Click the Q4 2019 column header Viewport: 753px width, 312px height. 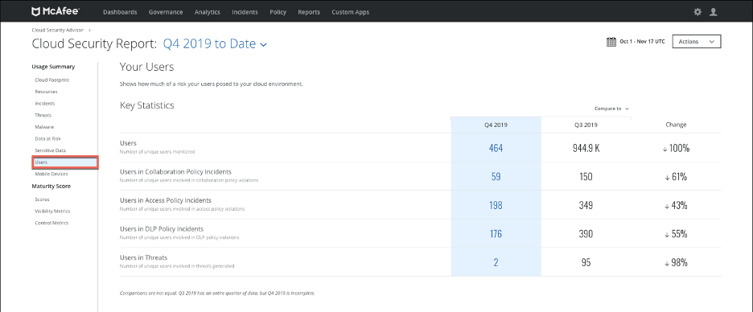[x=496, y=125]
